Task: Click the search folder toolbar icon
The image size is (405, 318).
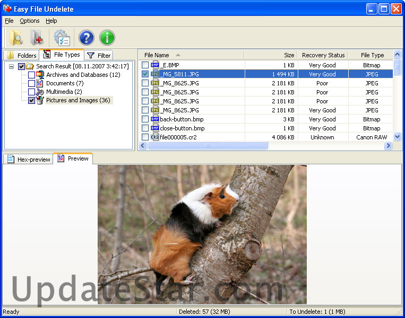Action: [x=16, y=38]
